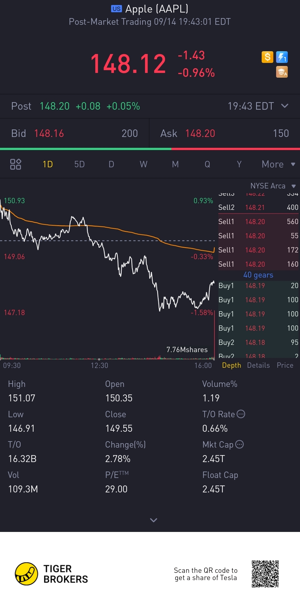Open the Details tab
The width and height of the screenshot is (300, 616).
click(258, 365)
